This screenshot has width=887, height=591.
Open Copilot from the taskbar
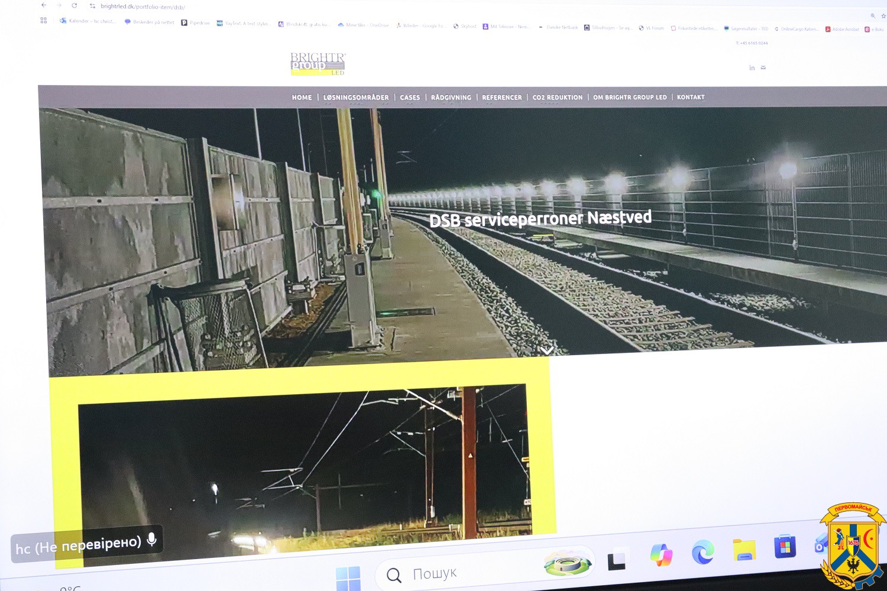click(661, 555)
